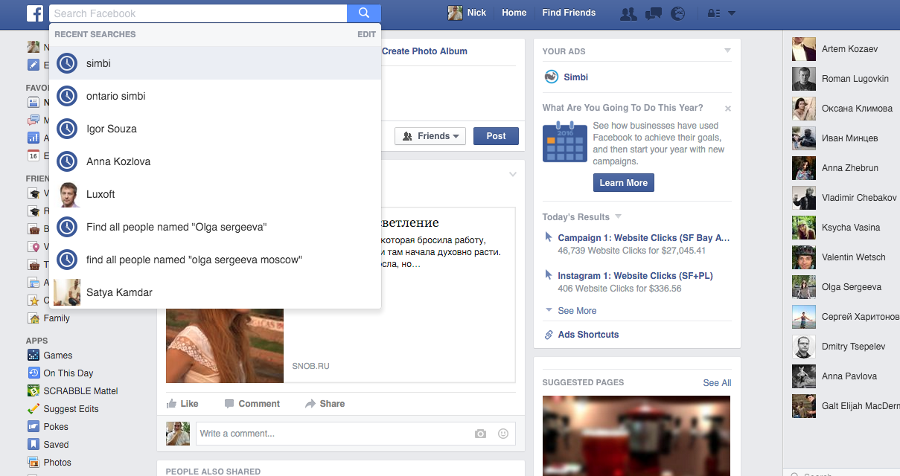Click clock icon next to Igor Souza
The width and height of the screenshot is (900, 476).
(x=67, y=129)
